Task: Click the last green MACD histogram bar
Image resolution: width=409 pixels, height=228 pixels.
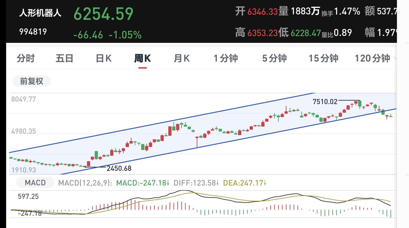Action: pyautogui.click(x=390, y=213)
